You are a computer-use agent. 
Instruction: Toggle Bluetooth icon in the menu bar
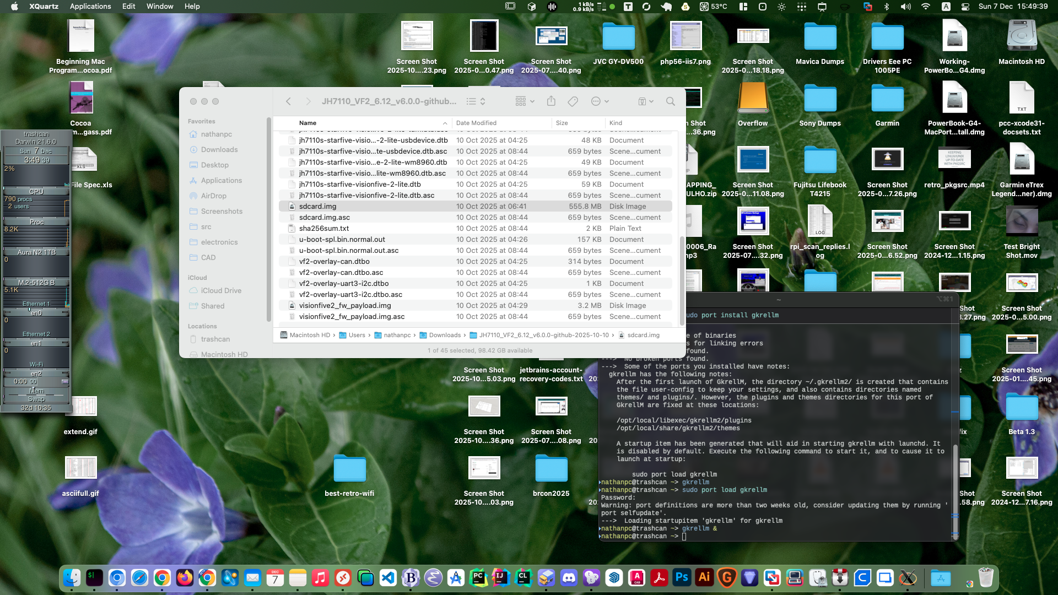pos(887,7)
